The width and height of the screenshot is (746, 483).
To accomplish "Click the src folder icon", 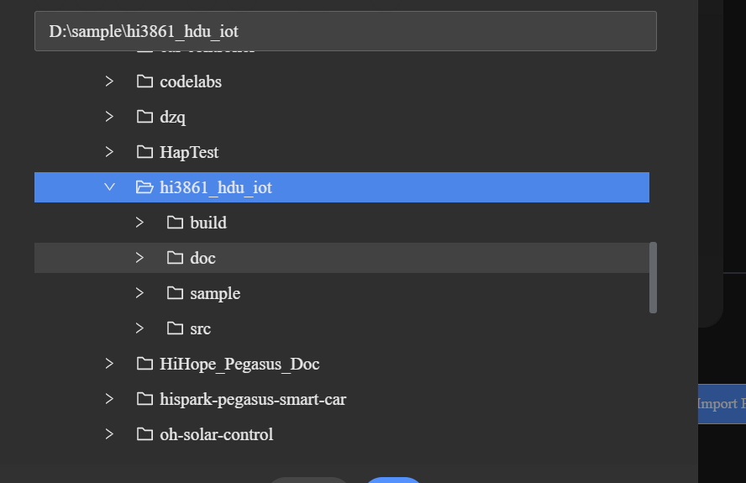I will click(x=175, y=328).
